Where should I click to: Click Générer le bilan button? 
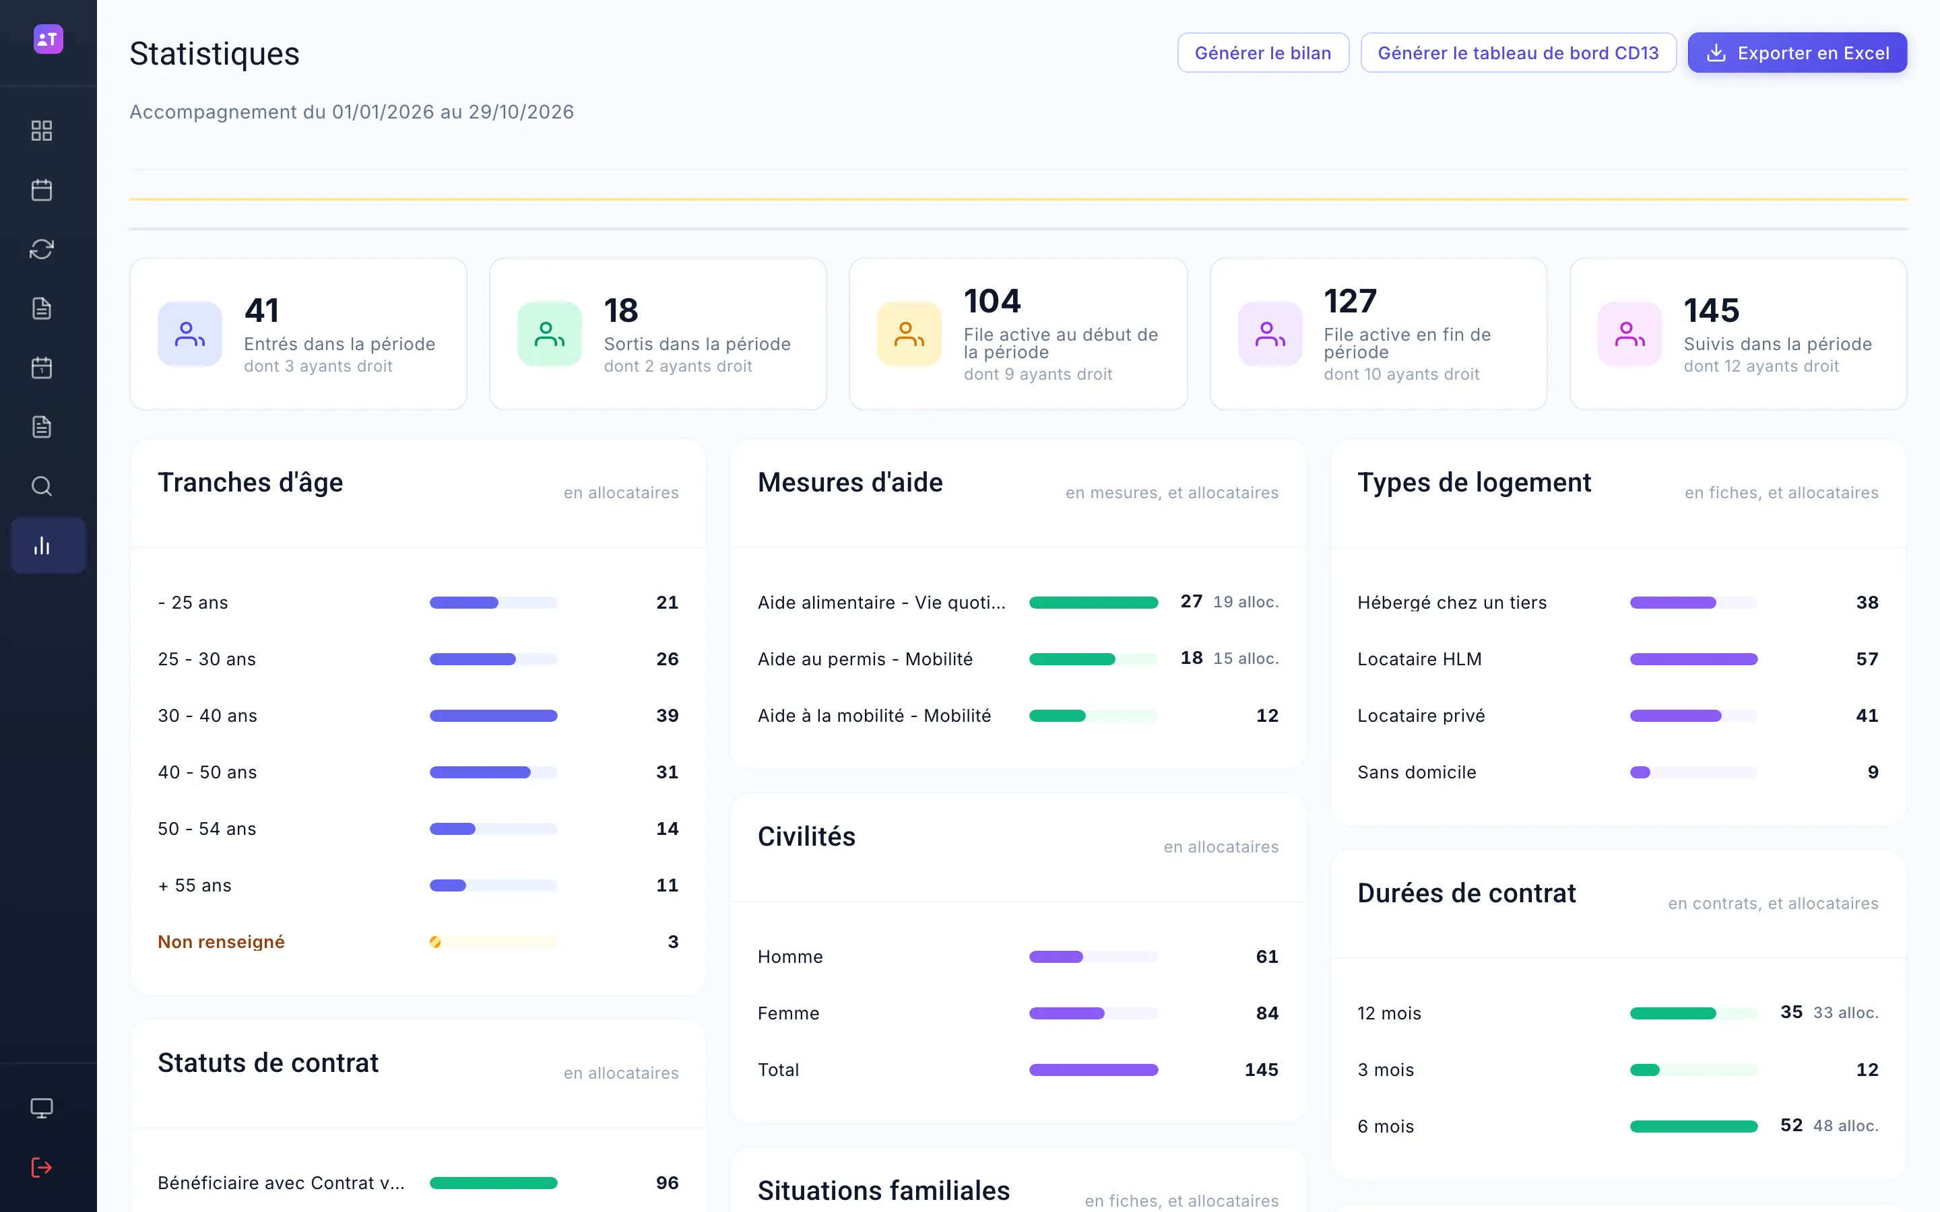click(1262, 53)
